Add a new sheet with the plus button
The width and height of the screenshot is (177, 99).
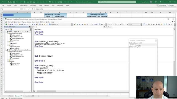38,96
